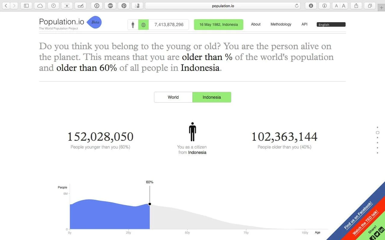Click the Share toolbar icon
The width and height of the screenshot is (385, 240).
point(356,6)
